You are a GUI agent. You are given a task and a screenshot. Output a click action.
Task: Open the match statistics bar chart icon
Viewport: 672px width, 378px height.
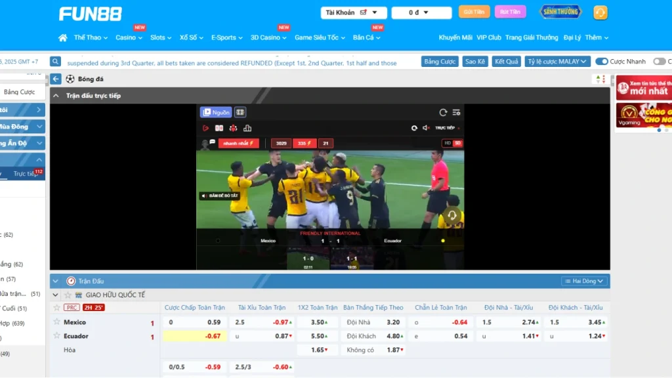click(x=247, y=128)
